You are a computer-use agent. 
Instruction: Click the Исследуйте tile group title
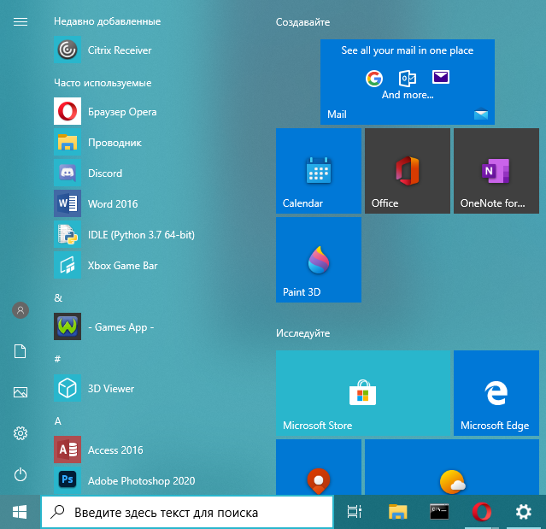click(x=302, y=333)
